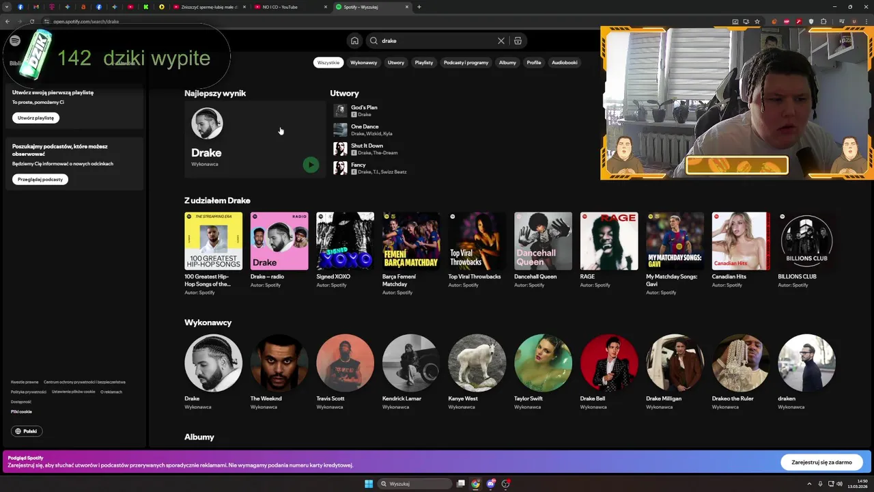Click the Windows taskbar Wyszukaj search box

[x=414, y=484]
